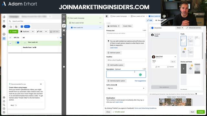Click the info icon beside Call to Action

[116, 85]
